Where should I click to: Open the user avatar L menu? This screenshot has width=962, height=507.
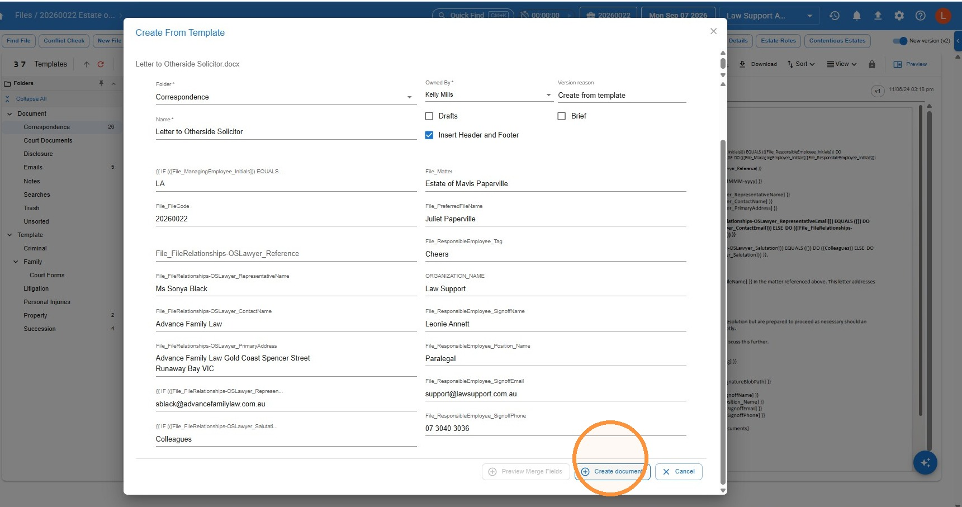click(943, 16)
